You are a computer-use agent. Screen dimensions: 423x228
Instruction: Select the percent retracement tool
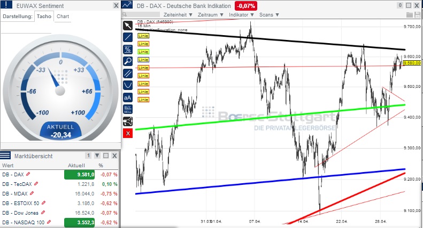click(x=128, y=49)
